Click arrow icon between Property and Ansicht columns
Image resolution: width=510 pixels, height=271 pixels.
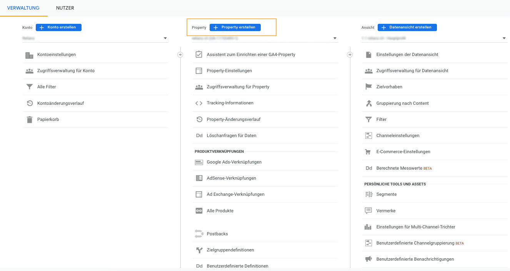pyautogui.click(x=350, y=55)
